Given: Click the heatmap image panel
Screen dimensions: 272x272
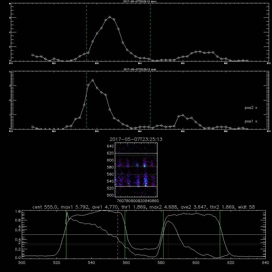Looking at the screenshot, I should coord(136,170).
